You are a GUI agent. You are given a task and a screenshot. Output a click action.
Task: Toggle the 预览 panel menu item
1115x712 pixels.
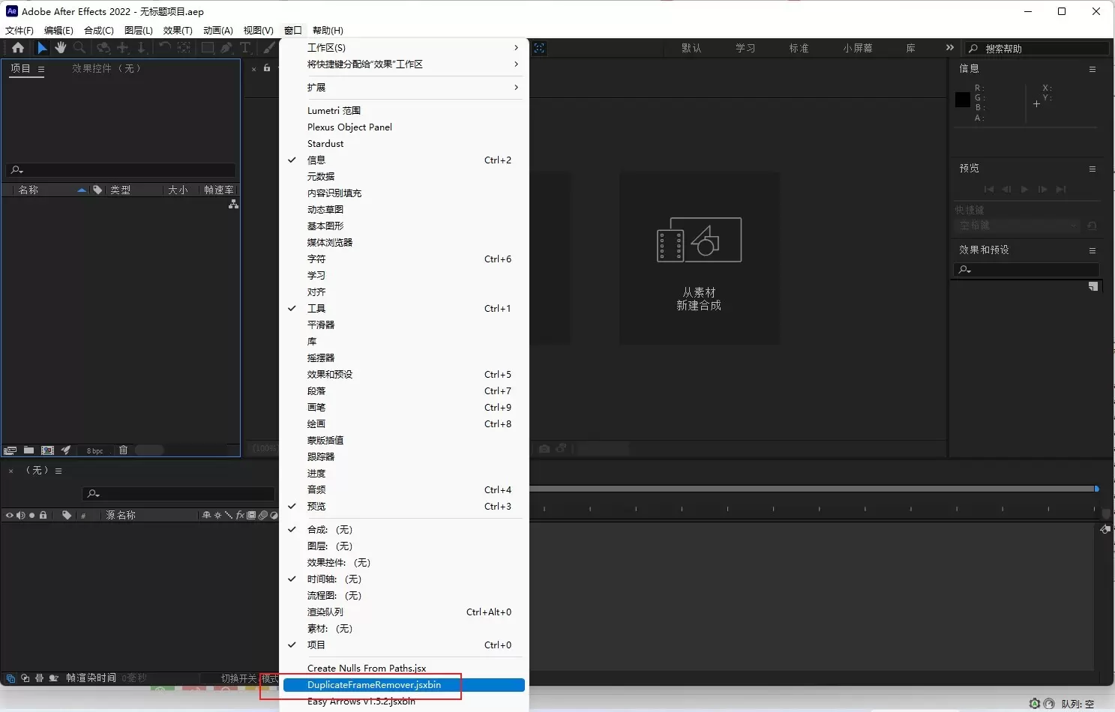pyautogui.click(x=403, y=507)
